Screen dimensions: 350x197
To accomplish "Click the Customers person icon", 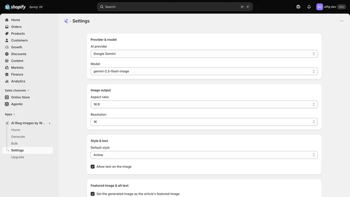I will [x=7, y=40].
